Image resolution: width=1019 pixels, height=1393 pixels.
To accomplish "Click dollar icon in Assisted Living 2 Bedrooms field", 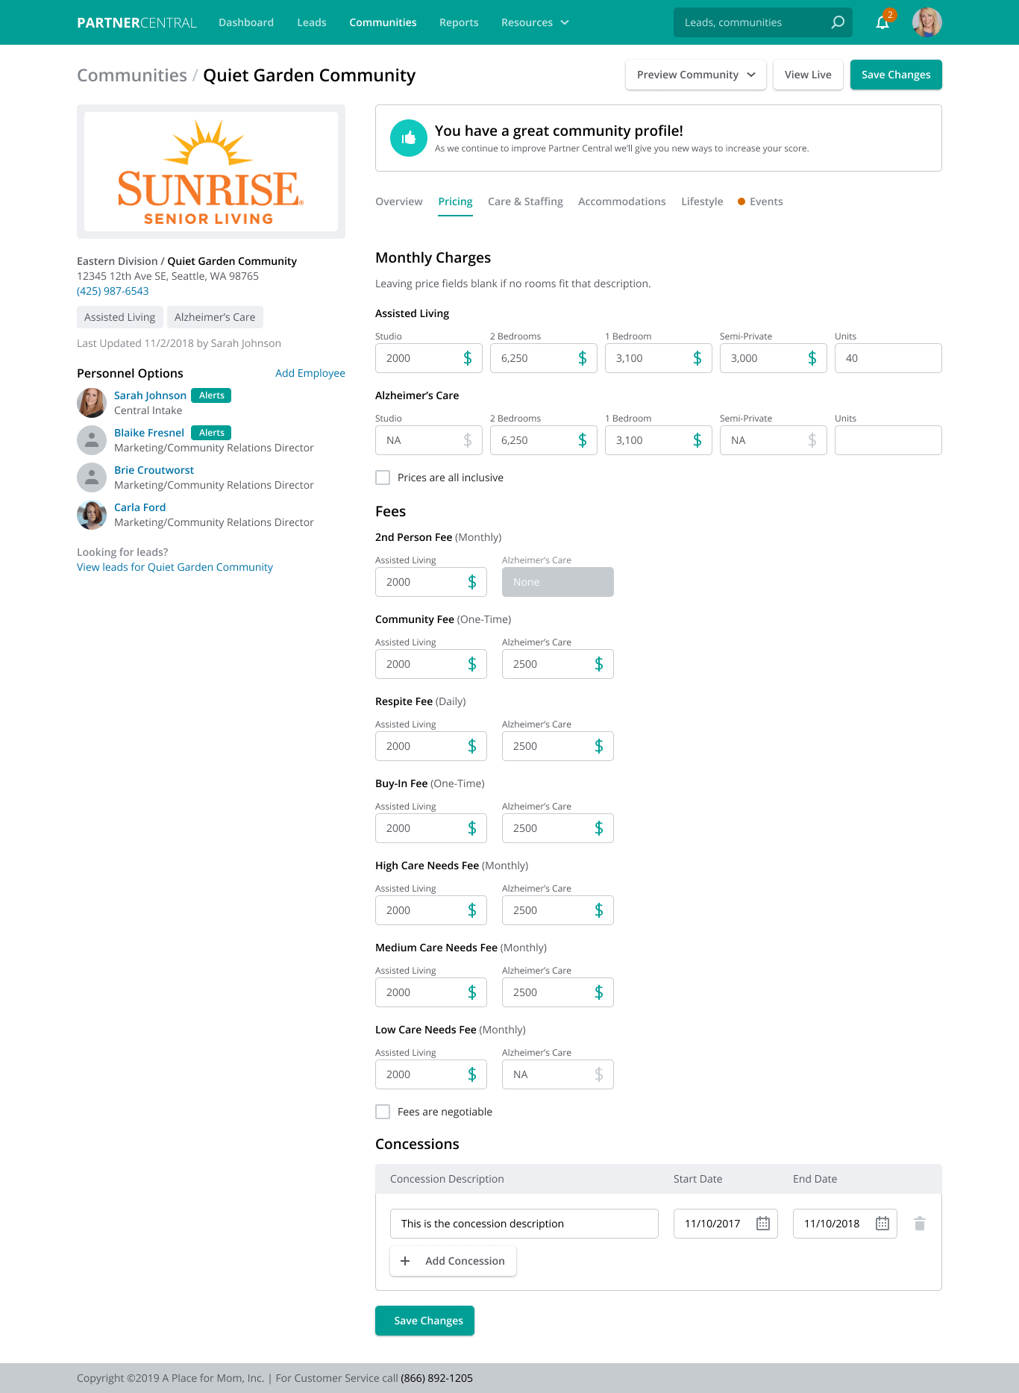I will [583, 358].
